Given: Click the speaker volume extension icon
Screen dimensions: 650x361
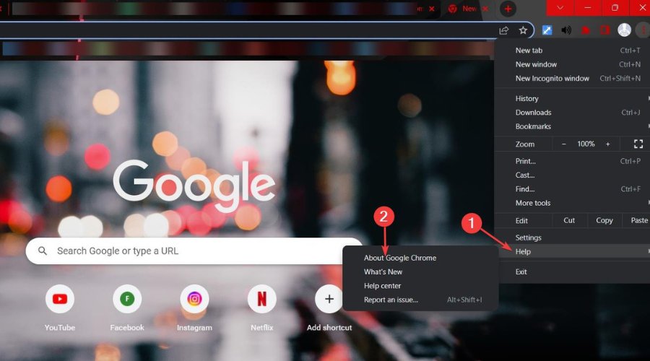Looking at the screenshot, I should (566, 30).
